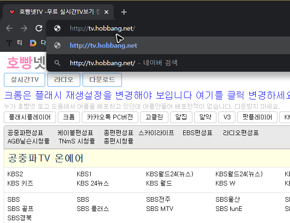Open the KBS 키즈 channel
The height and width of the screenshot is (223, 290).
click(20, 183)
